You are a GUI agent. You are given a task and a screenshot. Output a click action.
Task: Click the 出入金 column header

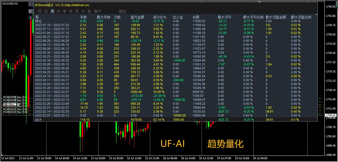(178, 17)
